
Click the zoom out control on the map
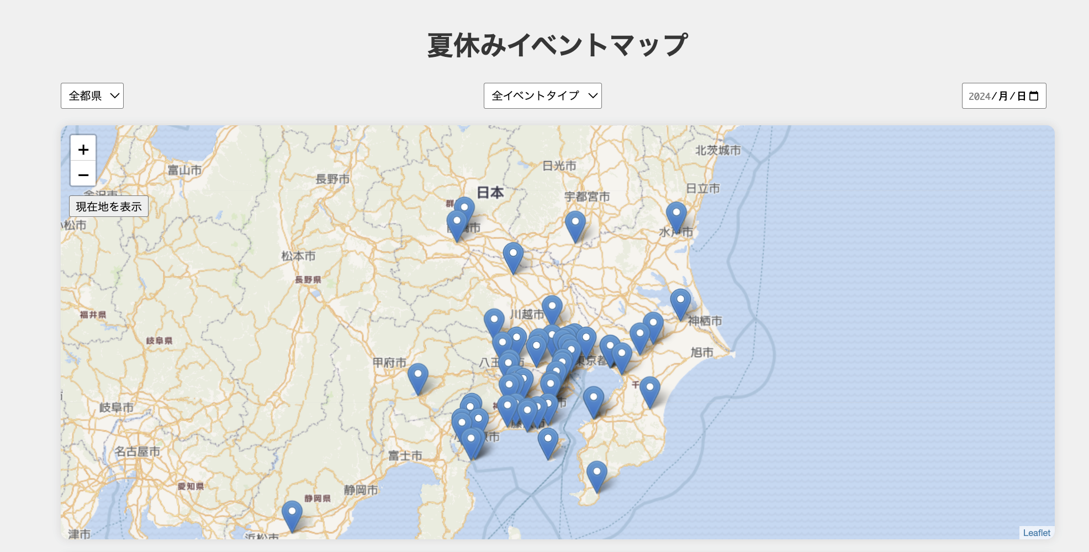(x=83, y=174)
